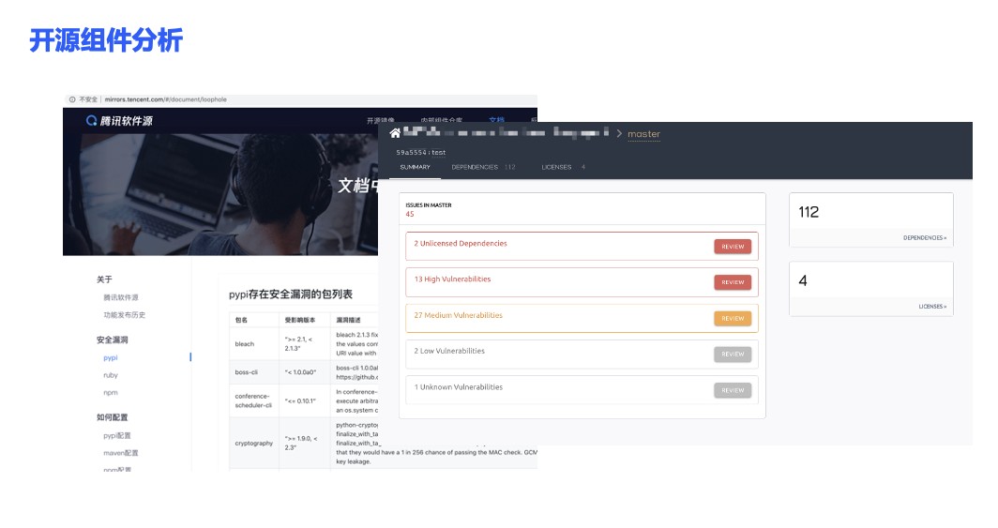Review the 1 Unknown Vulnerabilities

click(x=733, y=390)
